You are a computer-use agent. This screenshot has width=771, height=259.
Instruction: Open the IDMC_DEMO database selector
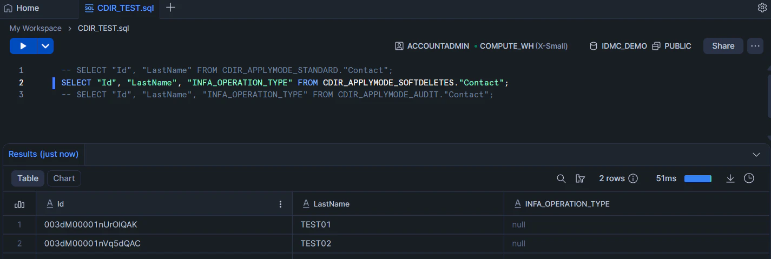(618, 46)
